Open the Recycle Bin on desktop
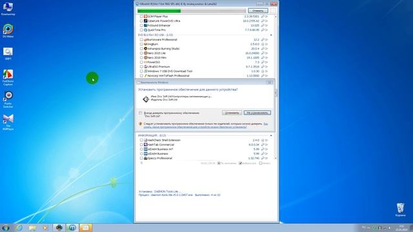This screenshot has height=232, width=413. point(400,209)
